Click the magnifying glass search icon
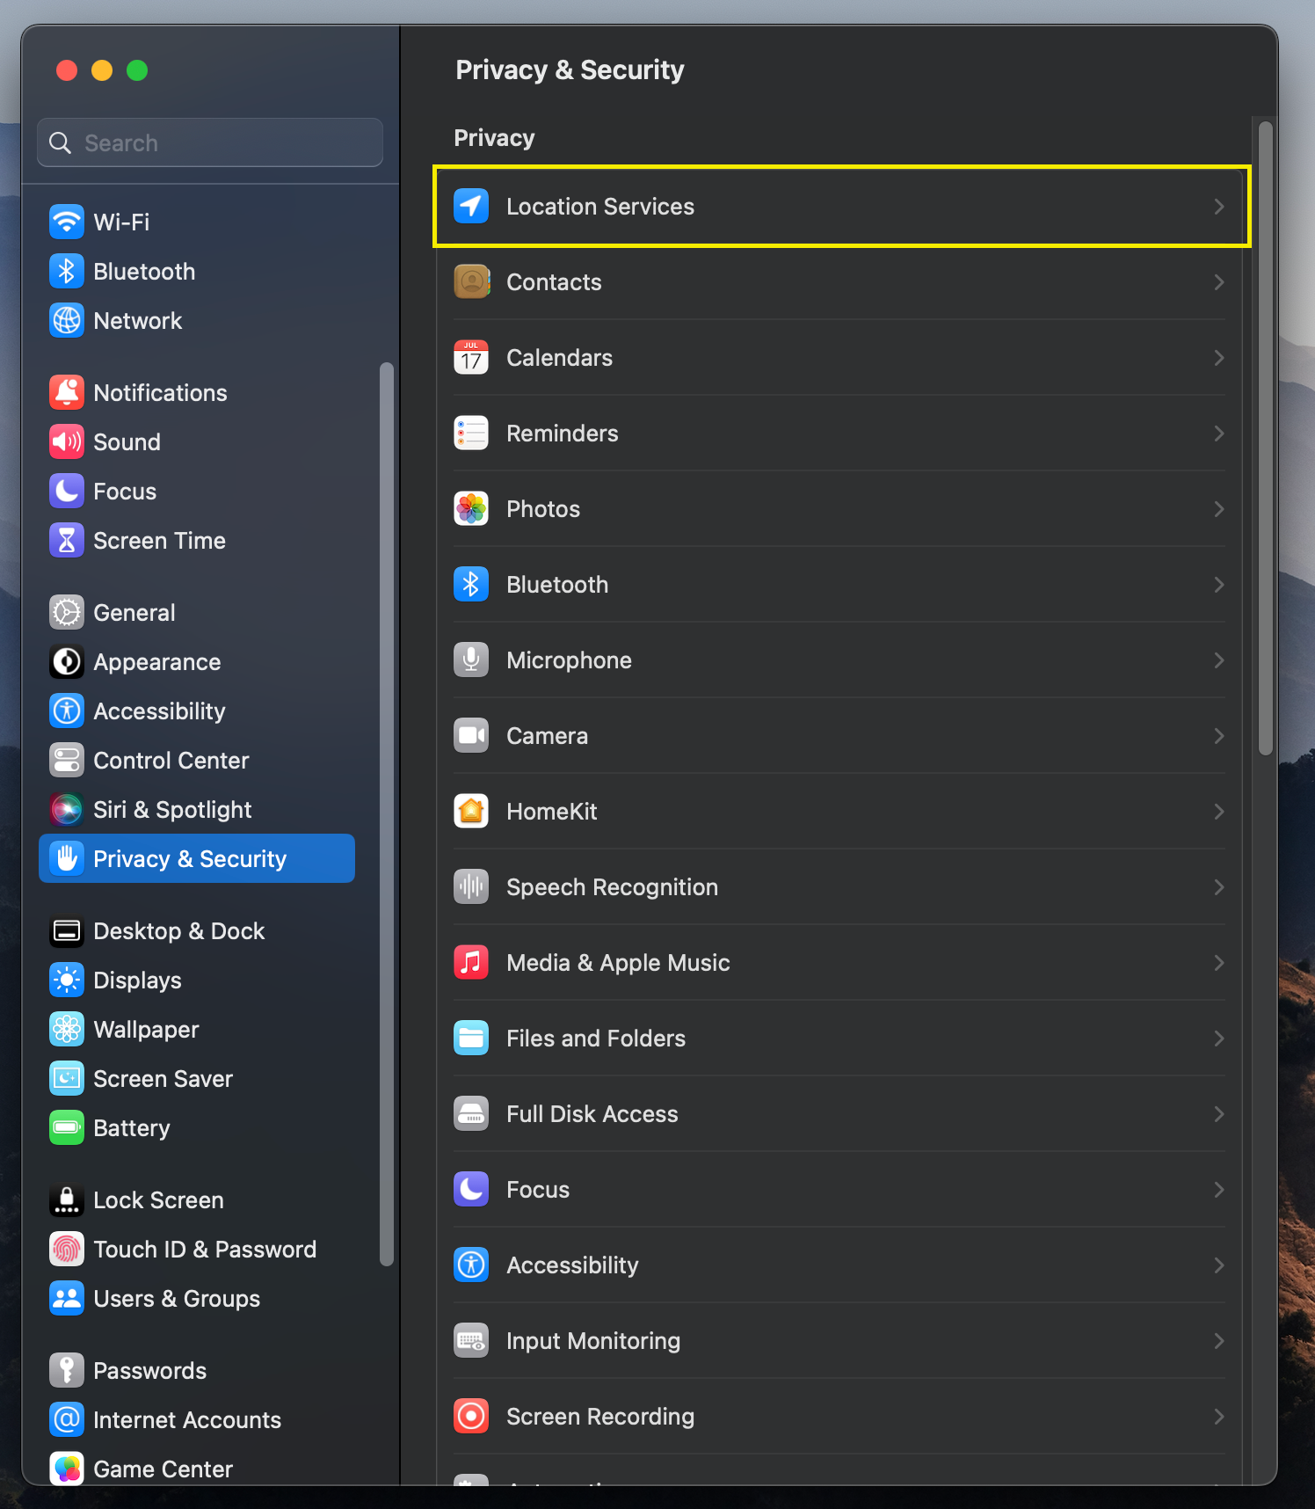The image size is (1315, 1509). pyautogui.click(x=60, y=142)
